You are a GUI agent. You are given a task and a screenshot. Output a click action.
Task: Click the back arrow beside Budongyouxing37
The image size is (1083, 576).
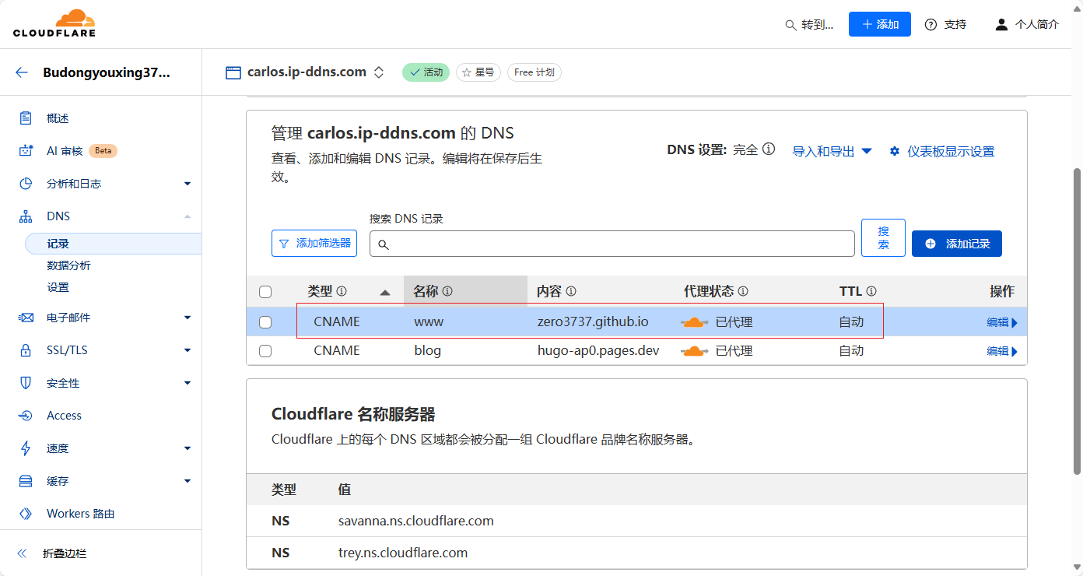pyautogui.click(x=22, y=72)
